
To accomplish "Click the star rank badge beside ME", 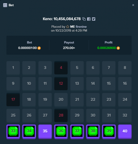I will click(x=68, y=26).
